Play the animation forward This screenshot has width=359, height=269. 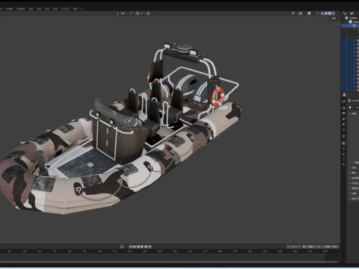click(142, 247)
